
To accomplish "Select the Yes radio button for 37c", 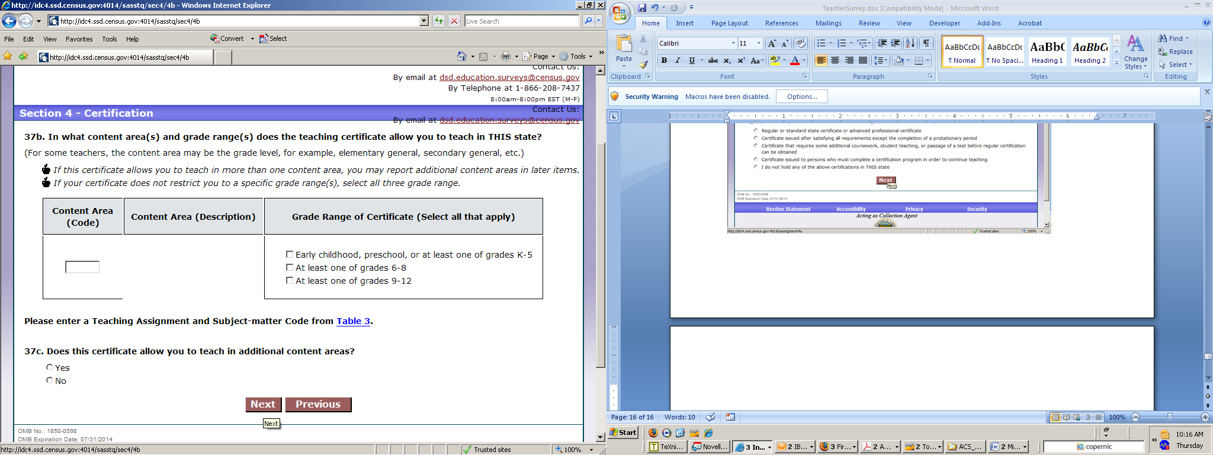I will coord(50,367).
